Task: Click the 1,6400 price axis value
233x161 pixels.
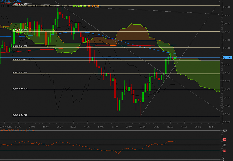Action: (227, 23)
